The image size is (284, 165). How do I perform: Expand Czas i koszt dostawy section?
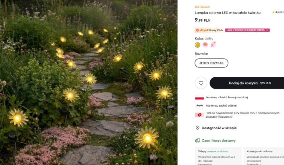click(219, 140)
